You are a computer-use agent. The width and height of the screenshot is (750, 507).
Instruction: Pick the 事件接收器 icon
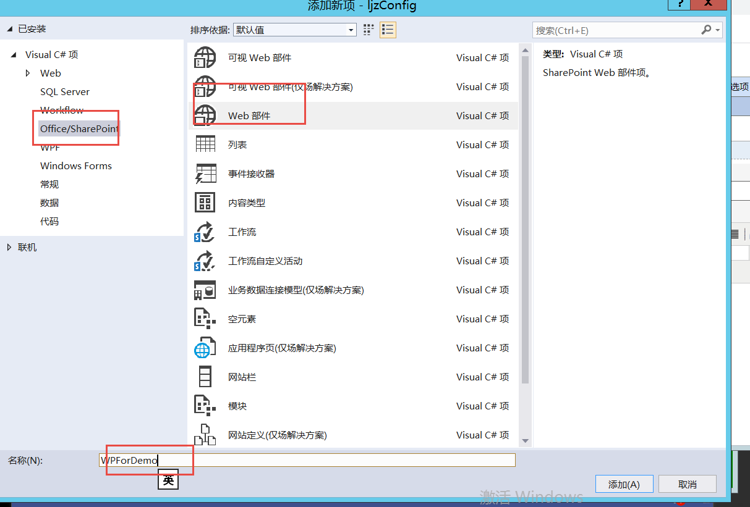click(205, 174)
